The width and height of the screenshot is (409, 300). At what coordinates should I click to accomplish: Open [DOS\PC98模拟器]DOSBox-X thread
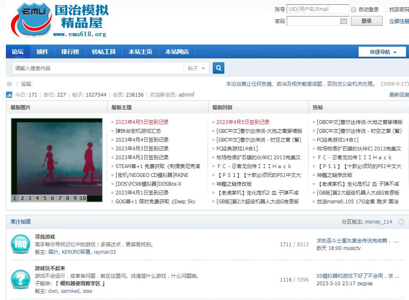point(148,184)
